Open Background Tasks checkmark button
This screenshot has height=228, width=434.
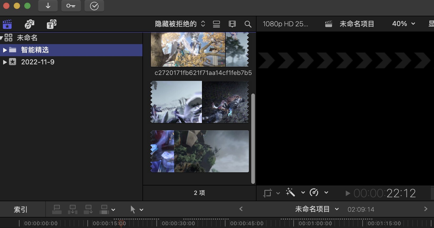pos(94,6)
